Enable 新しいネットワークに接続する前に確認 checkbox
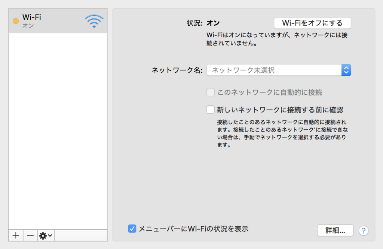Viewport: 383px width, 249px height. click(x=210, y=110)
